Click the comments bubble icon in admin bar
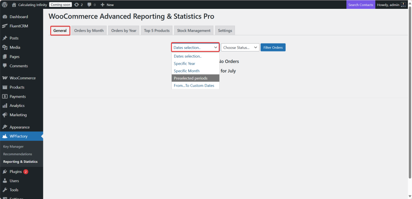 point(90,5)
